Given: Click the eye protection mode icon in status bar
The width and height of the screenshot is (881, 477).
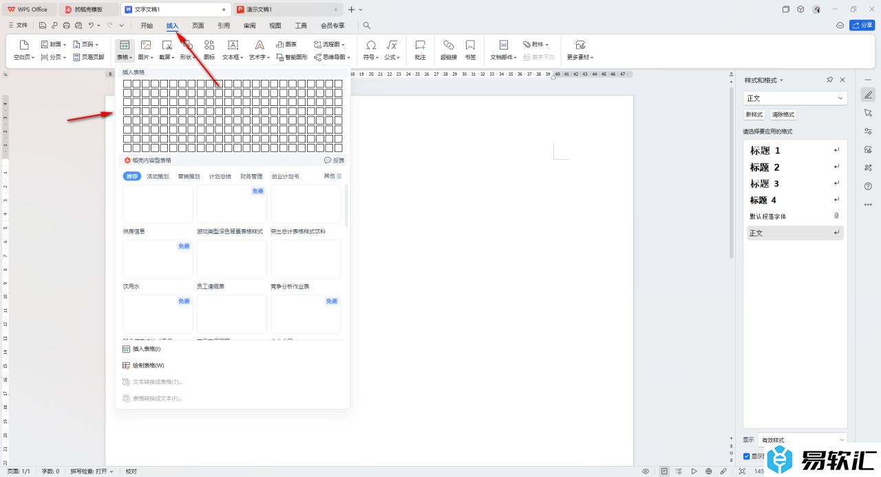Looking at the screenshot, I should point(646,471).
